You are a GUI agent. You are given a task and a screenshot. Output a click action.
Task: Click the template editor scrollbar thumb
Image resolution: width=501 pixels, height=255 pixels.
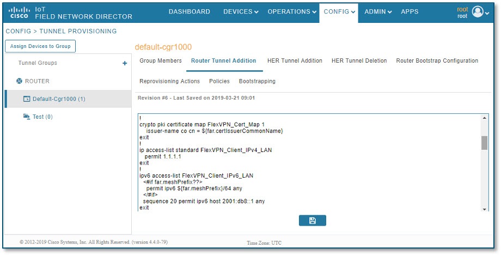(484, 143)
